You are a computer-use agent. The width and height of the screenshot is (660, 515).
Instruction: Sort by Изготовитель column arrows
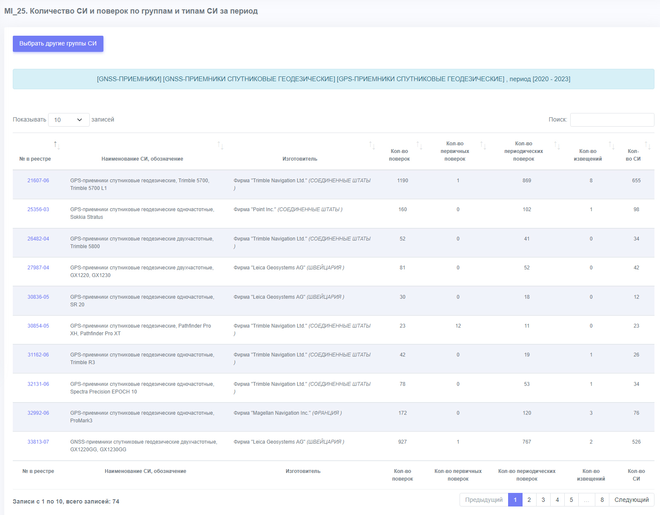pos(372,145)
